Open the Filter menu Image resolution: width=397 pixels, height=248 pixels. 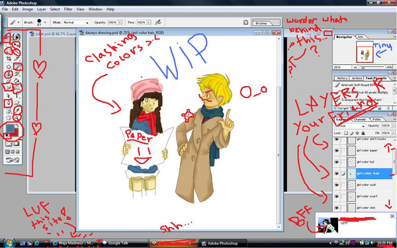click(x=68, y=9)
